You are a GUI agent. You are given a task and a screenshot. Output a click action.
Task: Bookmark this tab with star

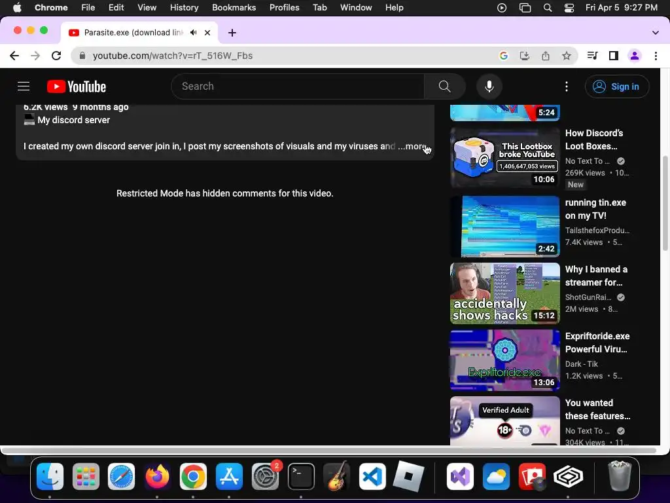566,56
